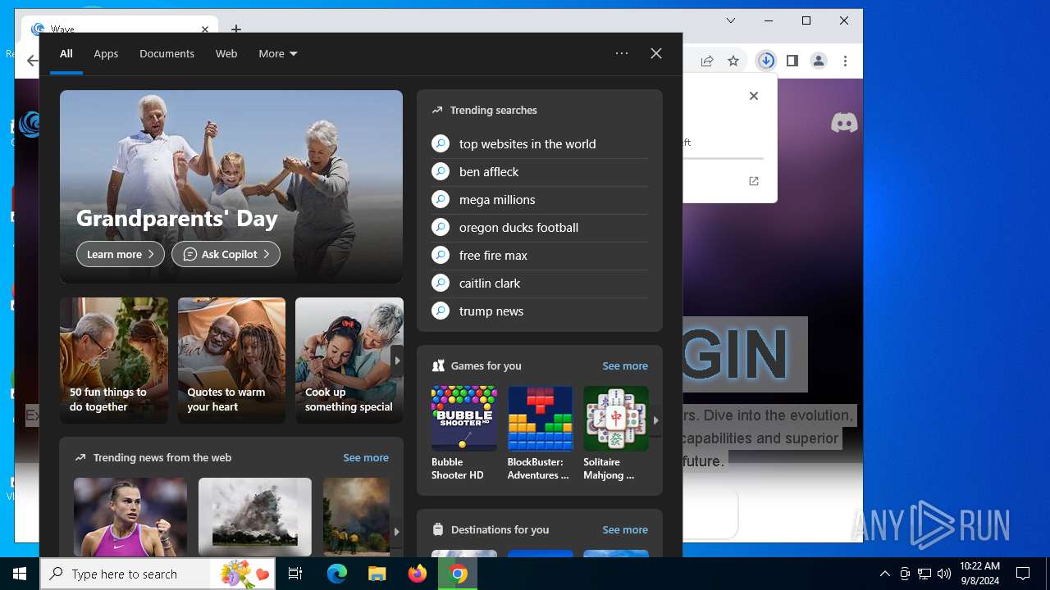1050x590 pixels.
Task: Bookmark this page with the star icon
Action: pyautogui.click(x=733, y=61)
